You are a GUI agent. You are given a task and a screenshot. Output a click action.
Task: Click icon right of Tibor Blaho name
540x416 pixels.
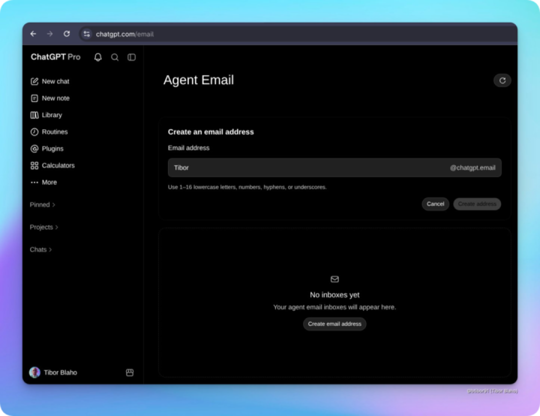(x=130, y=372)
